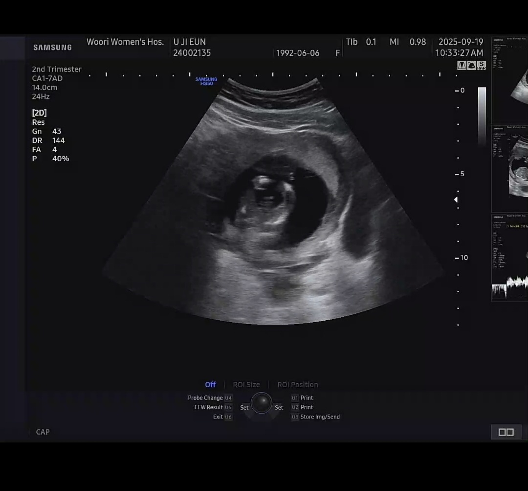Click the dual-screen layout icon at bottom right

pos(506,432)
